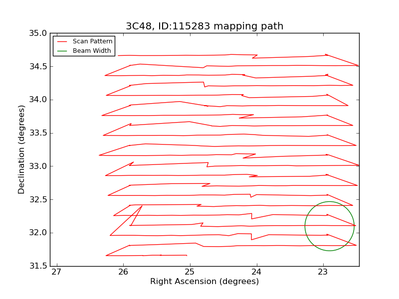Click the red Scan Pattern legend line
Screen dimensions: 399x299
tap(62, 42)
